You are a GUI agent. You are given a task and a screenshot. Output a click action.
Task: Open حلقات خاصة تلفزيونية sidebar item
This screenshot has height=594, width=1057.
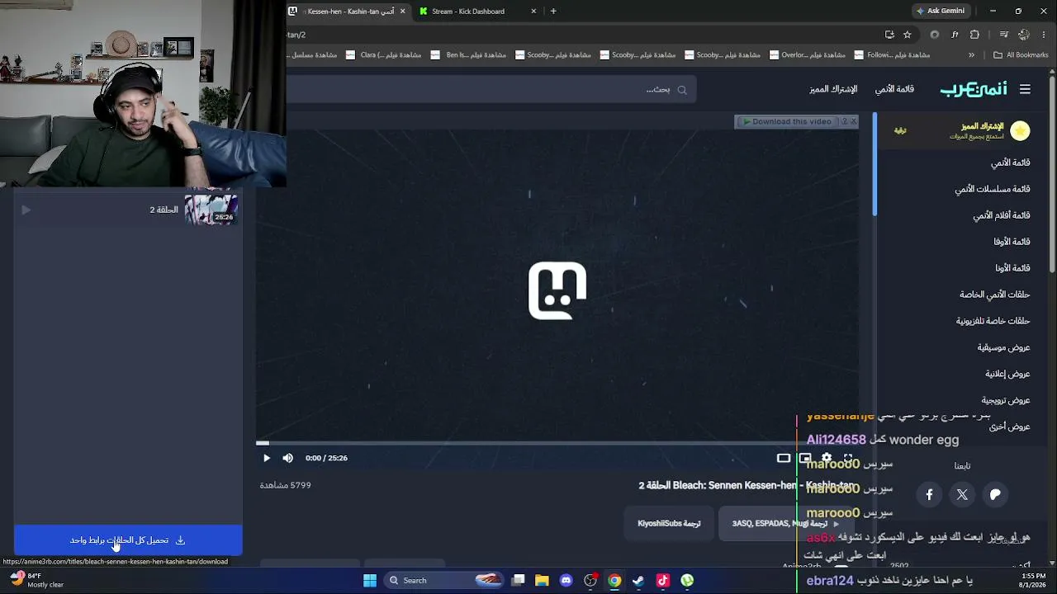point(993,321)
